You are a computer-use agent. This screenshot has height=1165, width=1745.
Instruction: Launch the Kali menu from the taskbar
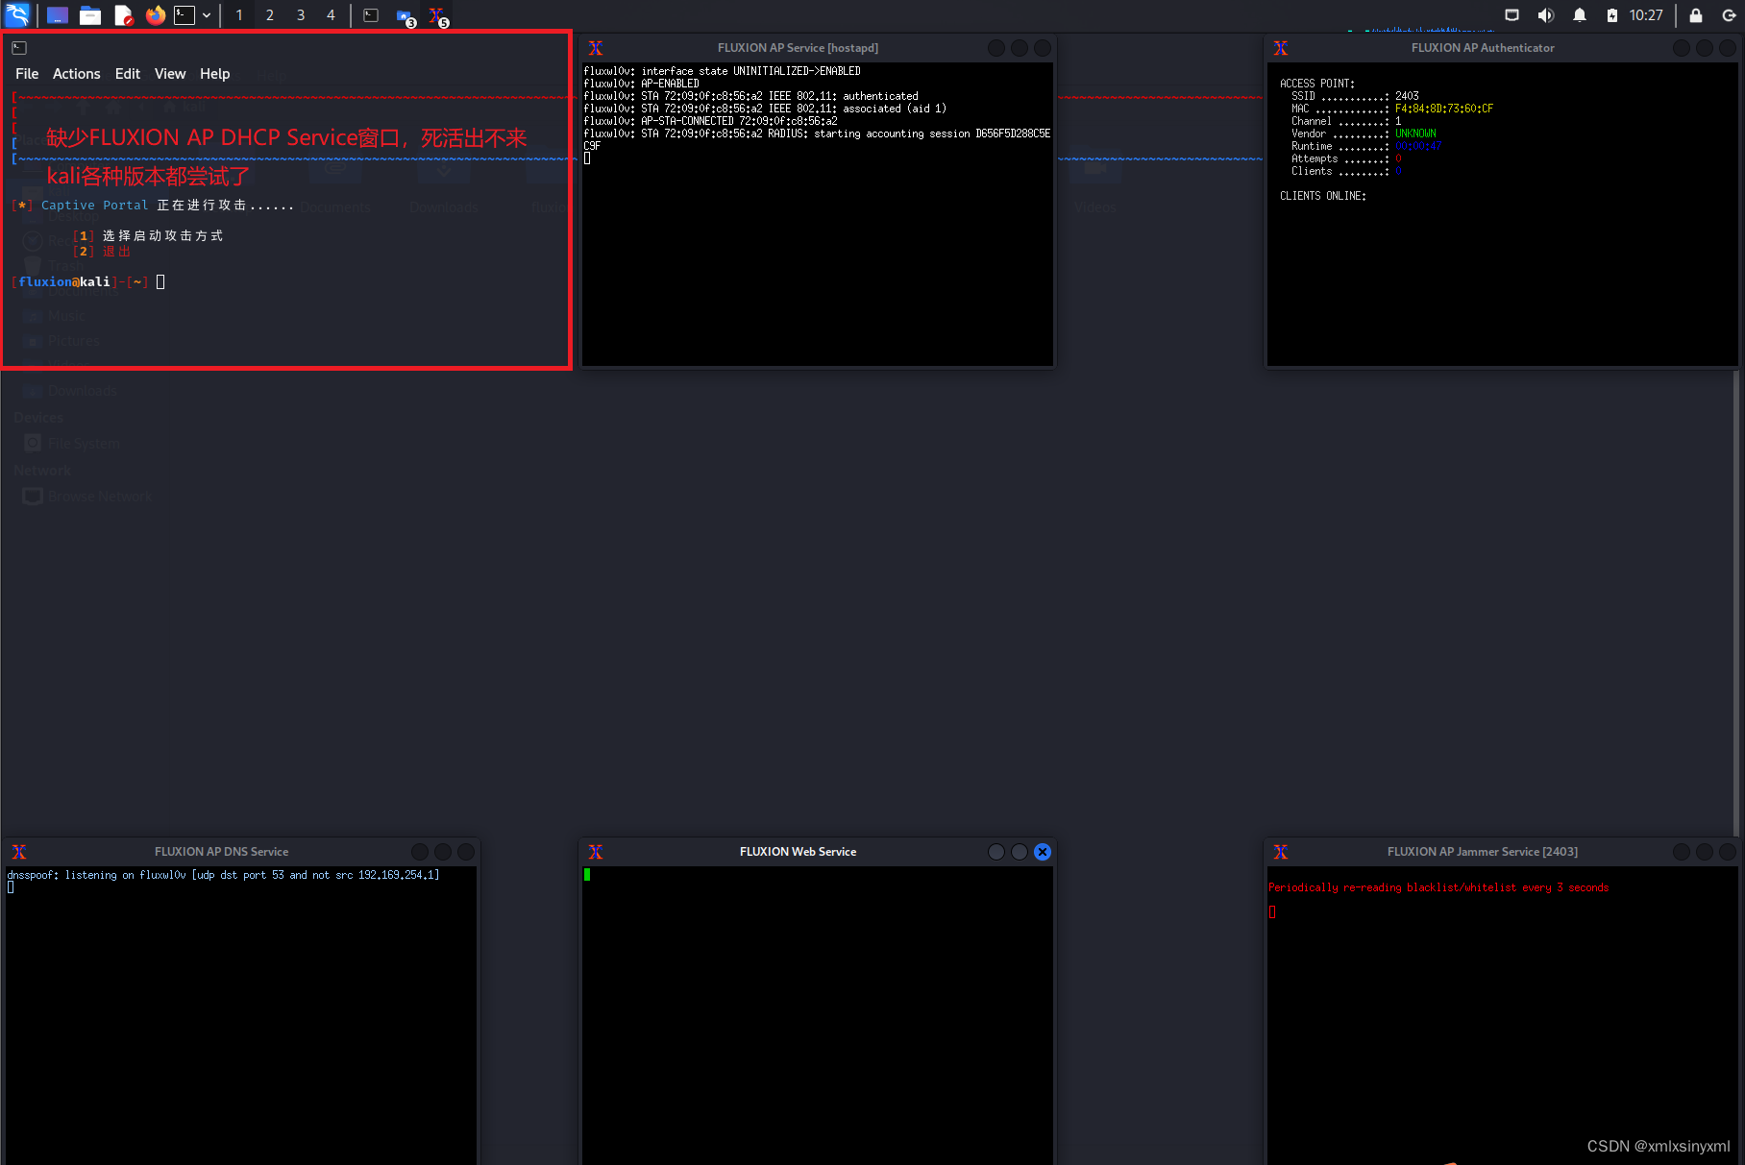click(17, 14)
